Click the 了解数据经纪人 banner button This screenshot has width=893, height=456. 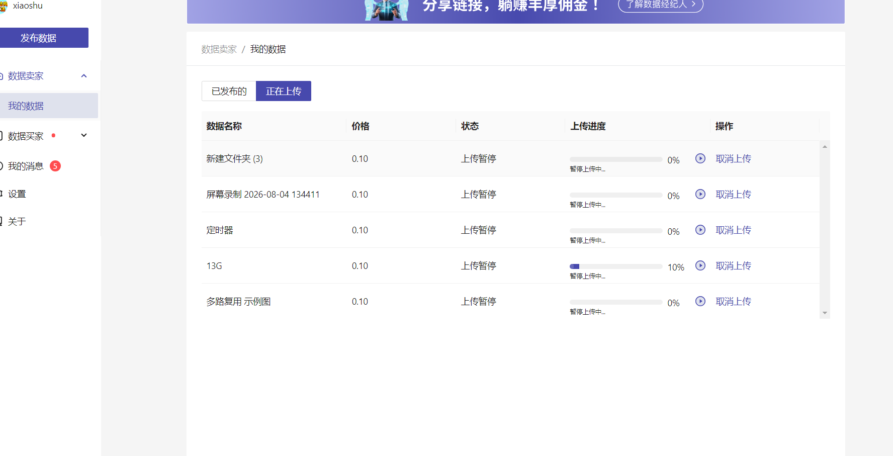(660, 5)
